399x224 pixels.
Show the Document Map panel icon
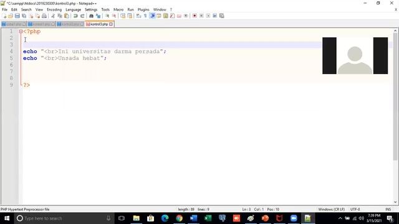(166, 16)
